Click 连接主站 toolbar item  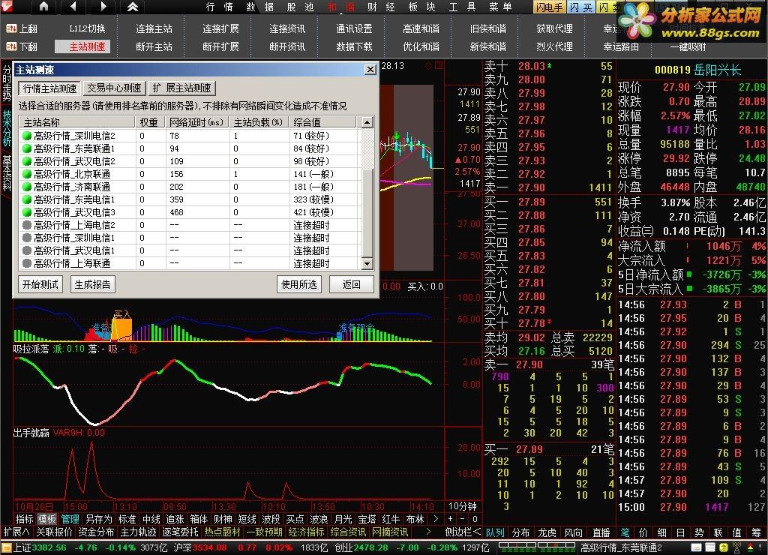(x=154, y=29)
